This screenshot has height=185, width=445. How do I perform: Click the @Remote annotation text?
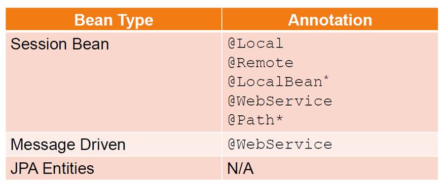coord(260,63)
